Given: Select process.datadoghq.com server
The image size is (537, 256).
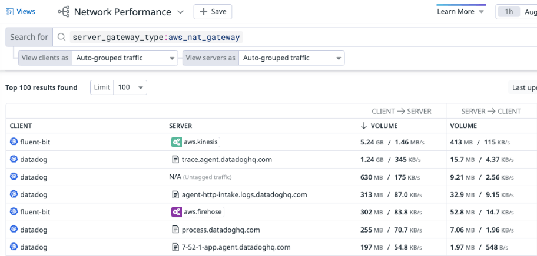Looking at the screenshot, I should (221, 230).
